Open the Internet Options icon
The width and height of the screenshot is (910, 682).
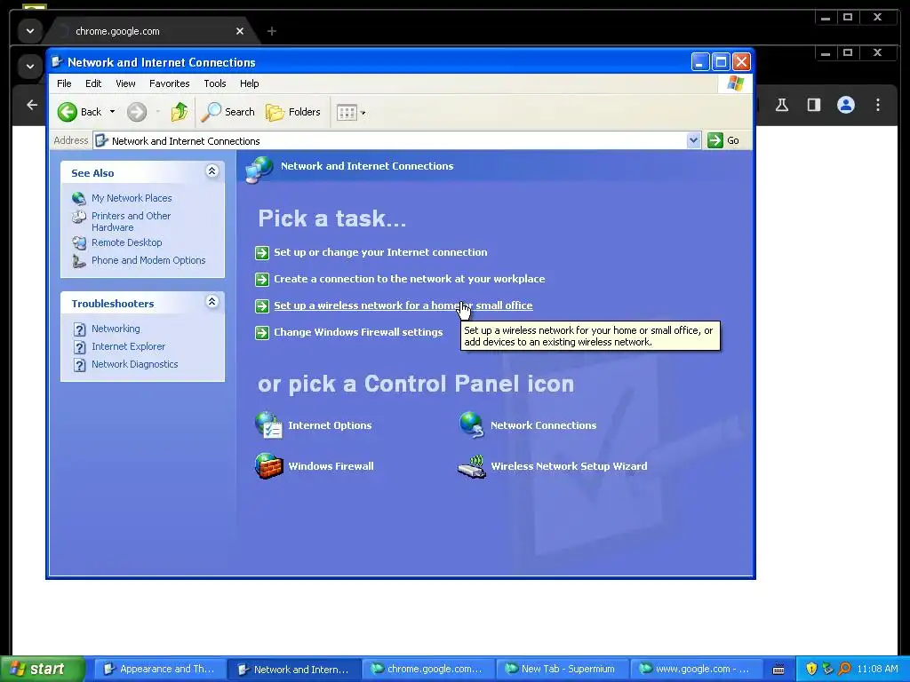pos(268,425)
